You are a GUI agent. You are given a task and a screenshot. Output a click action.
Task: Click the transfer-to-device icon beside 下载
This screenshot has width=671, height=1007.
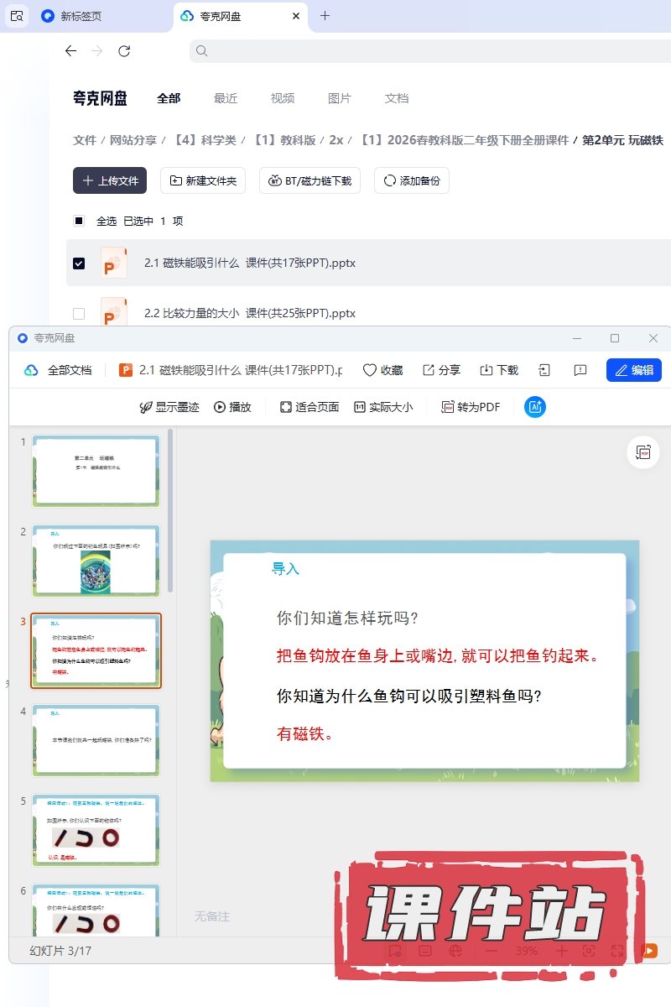pos(544,370)
